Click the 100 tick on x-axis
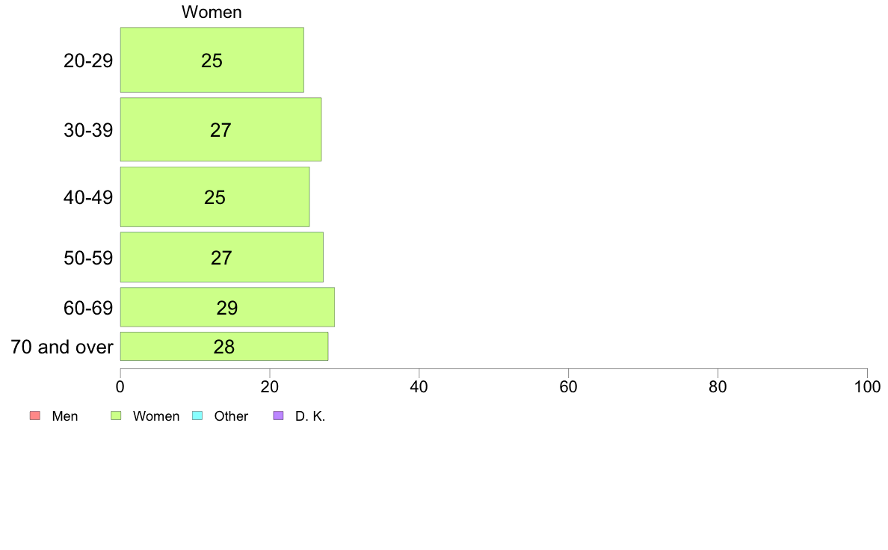This screenshot has width=888, height=550. pyautogui.click(x=867, y=387)
